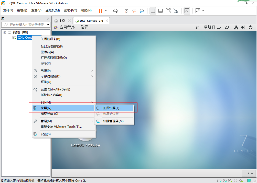The image size is (257, 183).
Task: Open the 文件(F) menu
Action: [x=8, y=10]
